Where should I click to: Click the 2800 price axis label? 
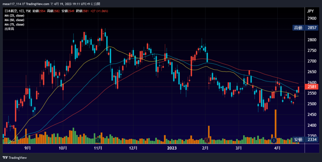pos(312,40)
